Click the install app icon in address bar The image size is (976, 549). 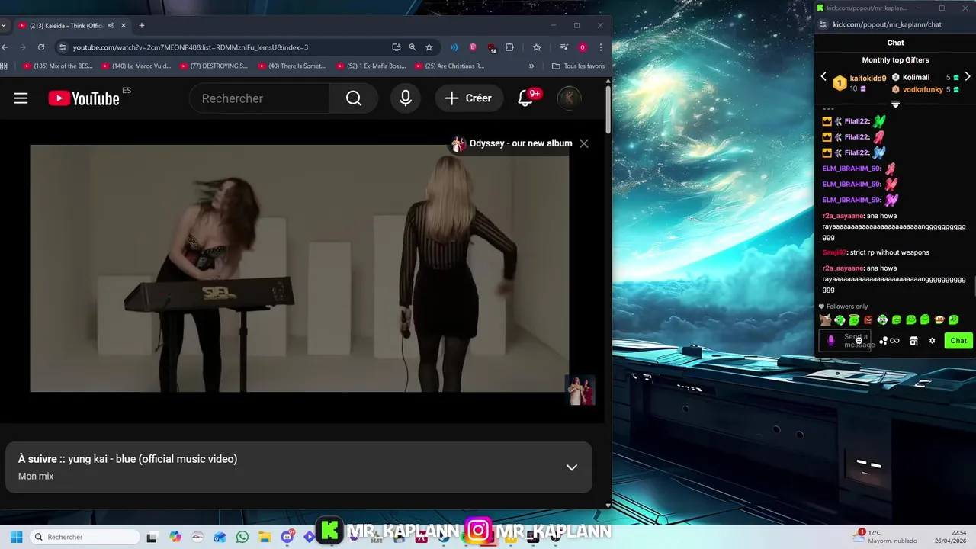pyautogui.click(x=396, y=47)
